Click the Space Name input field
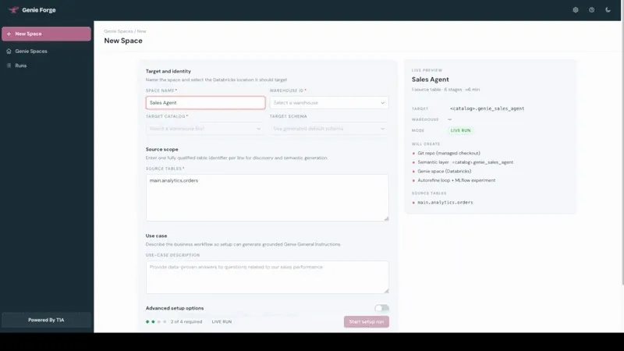 tap(205, 103)
